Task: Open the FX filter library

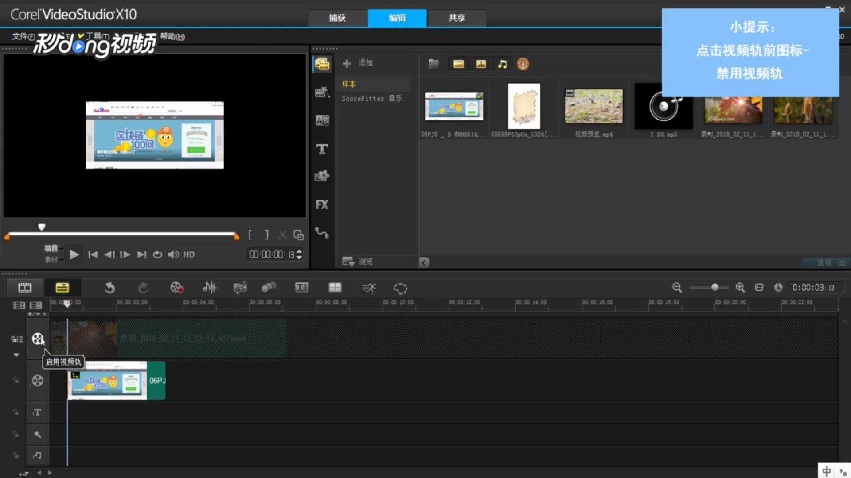Action: click(x=322, y=205)
